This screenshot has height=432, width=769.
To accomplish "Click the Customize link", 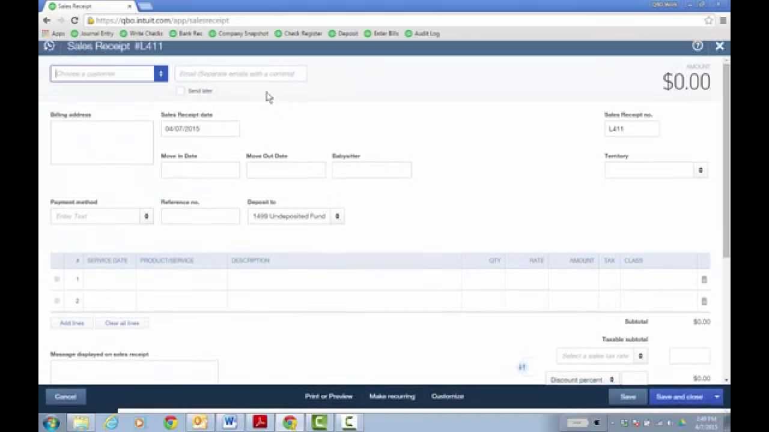I will [x=448, y=397].
